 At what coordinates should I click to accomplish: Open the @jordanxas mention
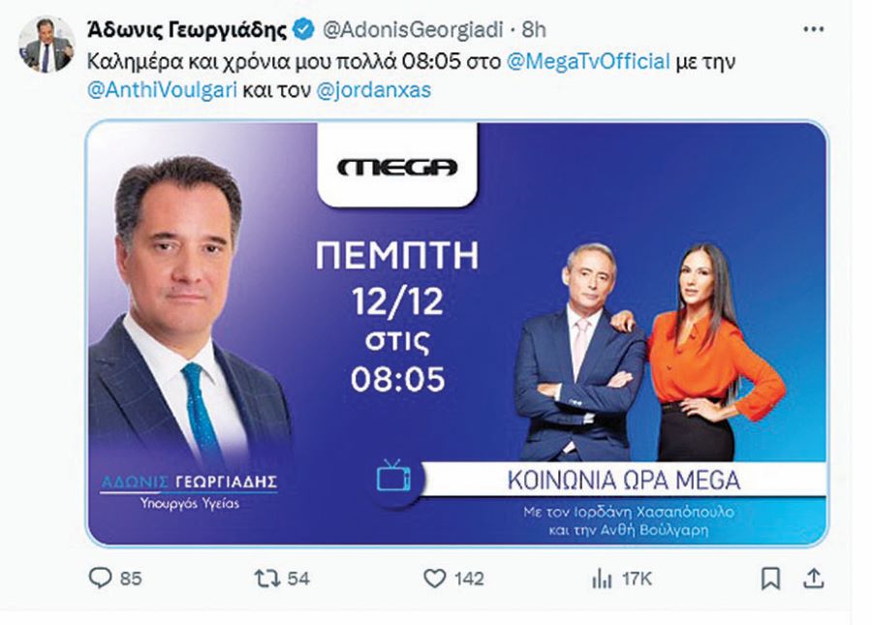pyautogui.click(x=374, y=90)
